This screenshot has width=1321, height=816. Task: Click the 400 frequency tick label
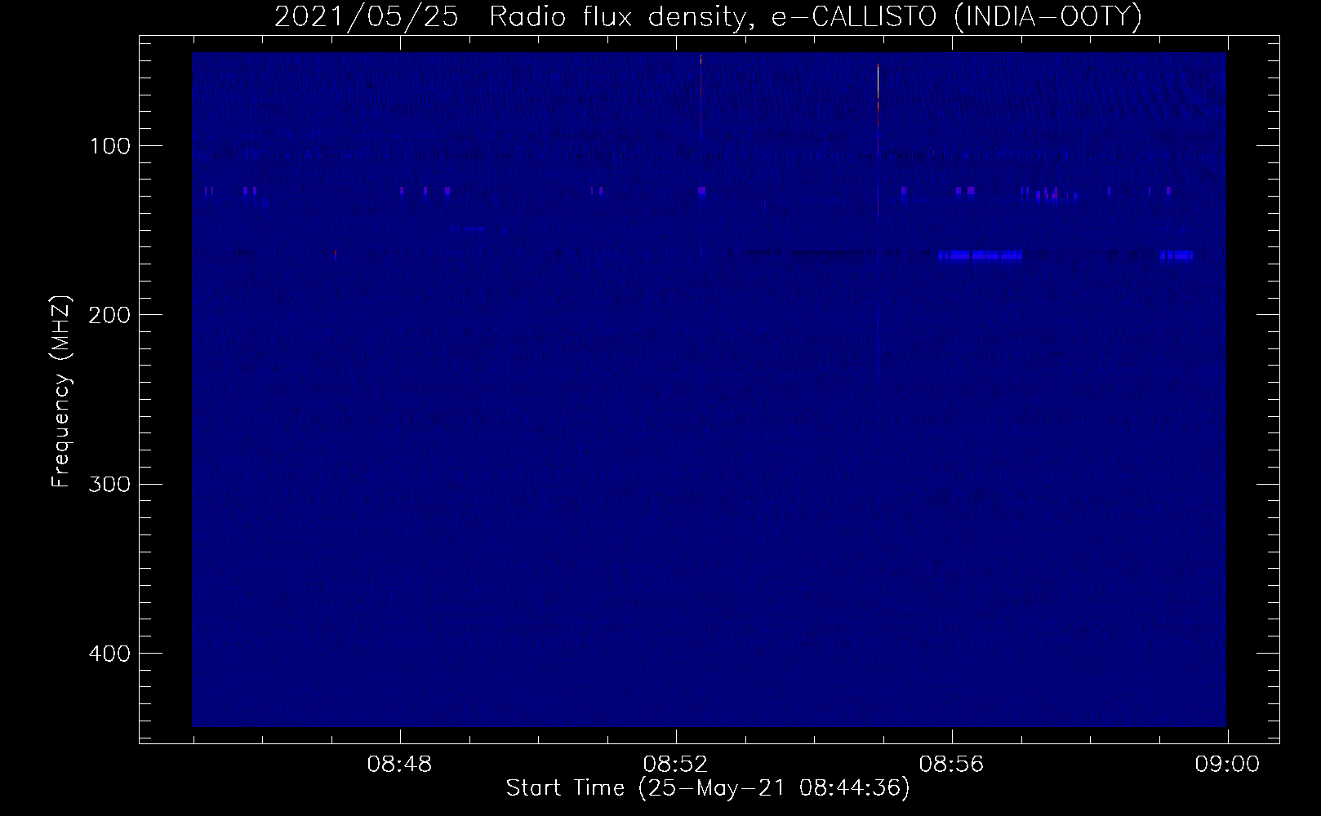click(109, 654)
